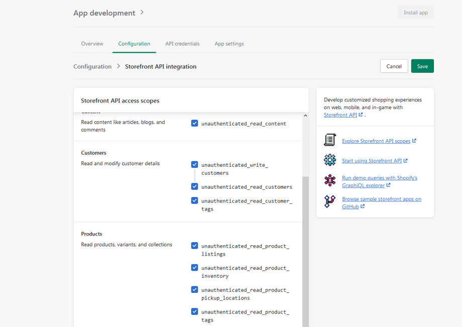This screenshot has width=462, height=327.
Task: Open the App settings tab
Action: point(229,44)
